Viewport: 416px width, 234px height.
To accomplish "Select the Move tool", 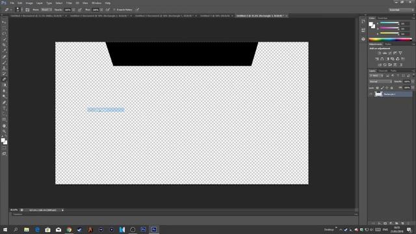I will pyautogui.click(x=4, y=22).
